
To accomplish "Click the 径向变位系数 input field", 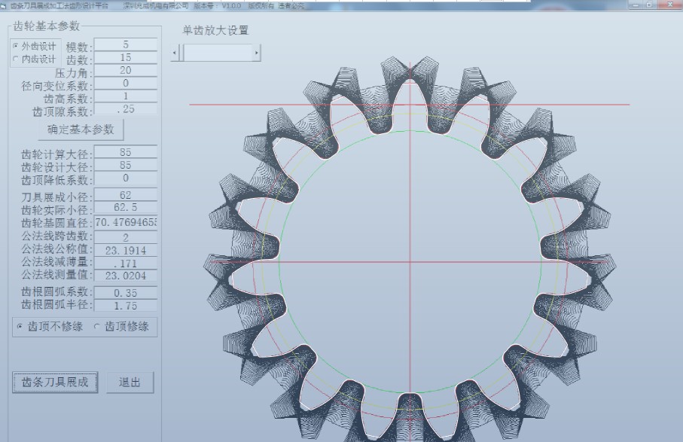I will pos(126,83).
